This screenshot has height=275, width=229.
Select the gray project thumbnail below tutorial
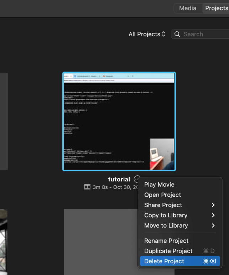point(100,242)
